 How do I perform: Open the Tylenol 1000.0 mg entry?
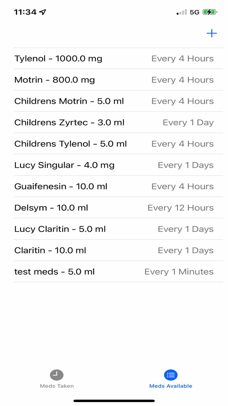click(x=114, y=59)
